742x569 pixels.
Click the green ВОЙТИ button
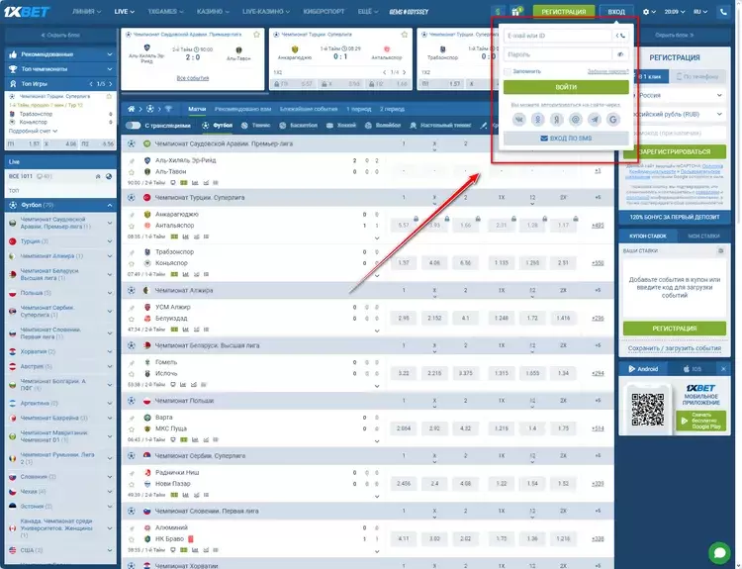pos(566,87)
